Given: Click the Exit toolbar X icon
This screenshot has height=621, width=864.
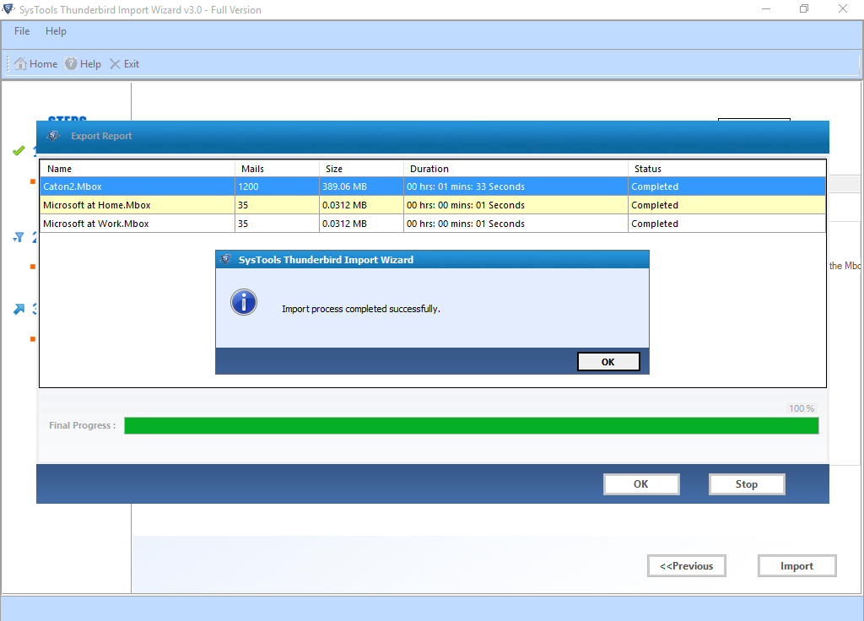Looking at the screenshot, I should pos(115,64).
